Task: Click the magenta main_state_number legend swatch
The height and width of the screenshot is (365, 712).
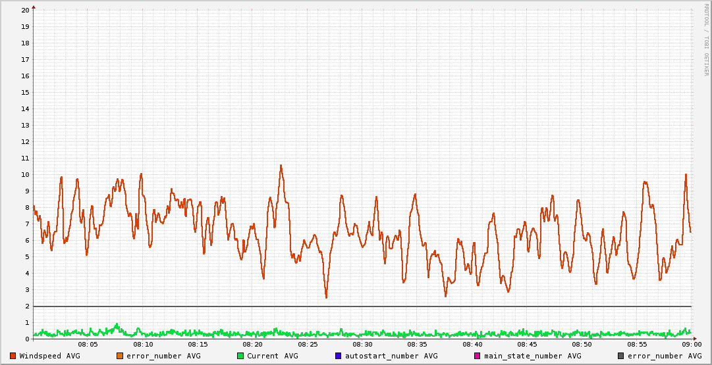Action: coord(478,356)
